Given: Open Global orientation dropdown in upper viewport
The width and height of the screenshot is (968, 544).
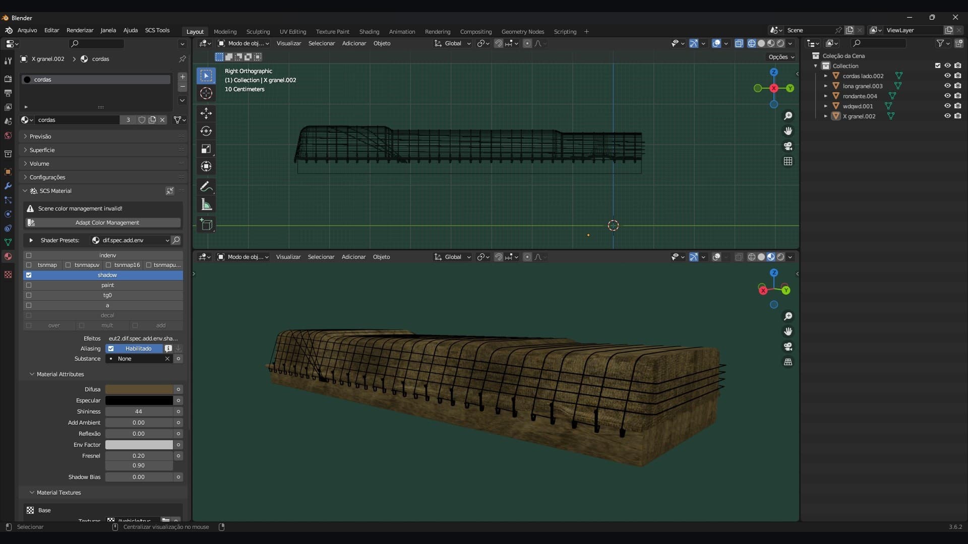Looking at the screenshot, I should coord(453,43).
